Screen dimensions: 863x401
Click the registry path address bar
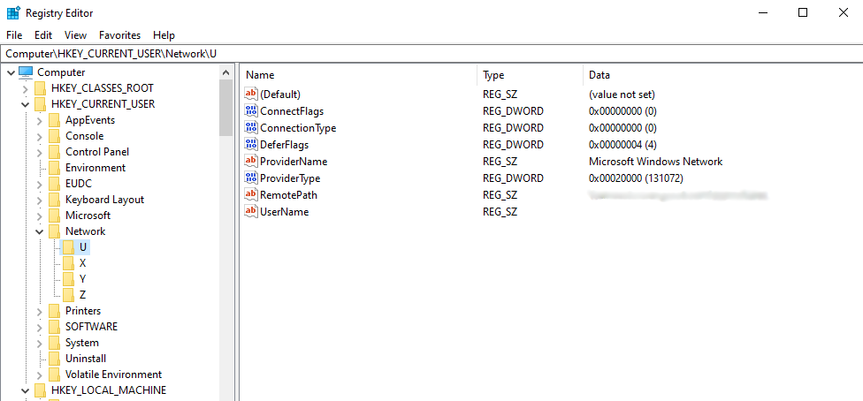pyautogui.click(x=431, y=54)
